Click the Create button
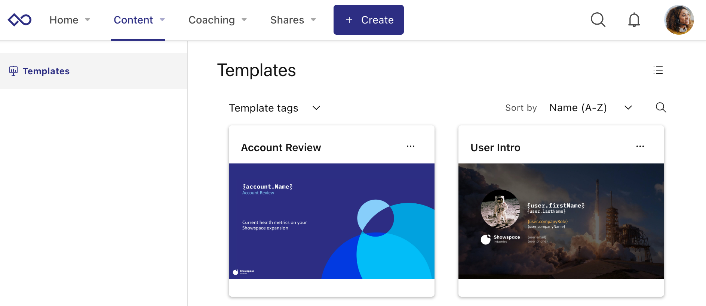The width and height of the screenshot is (706, 306). click(x=369, y=20)
